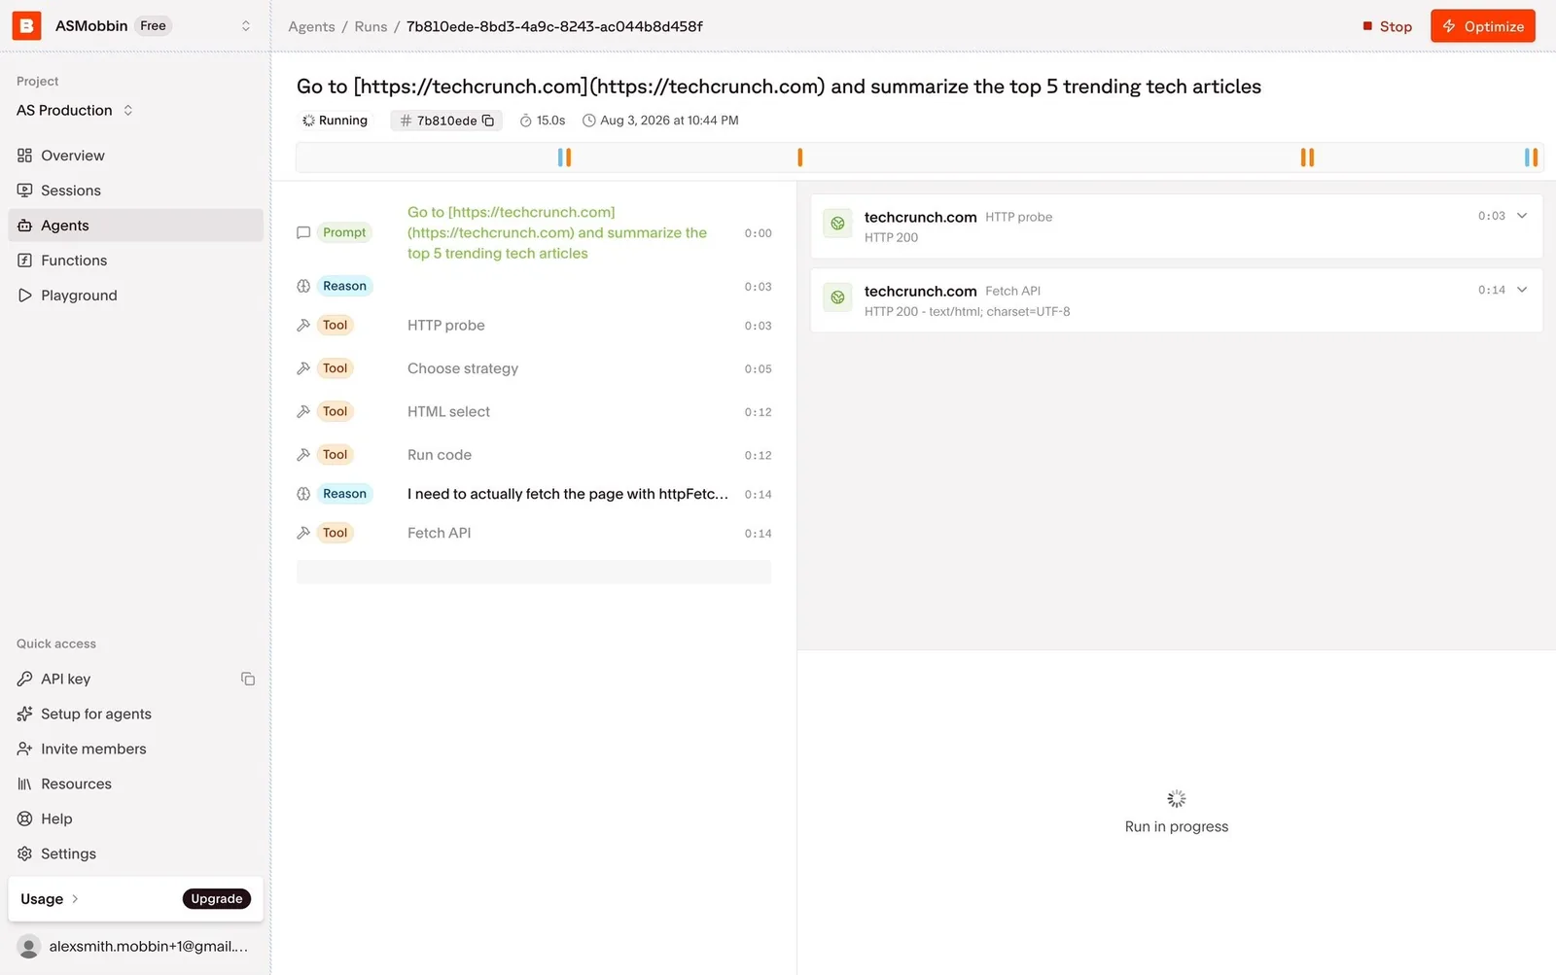Expand the techcrunch.com HTTP probe card

point(1522,216)
